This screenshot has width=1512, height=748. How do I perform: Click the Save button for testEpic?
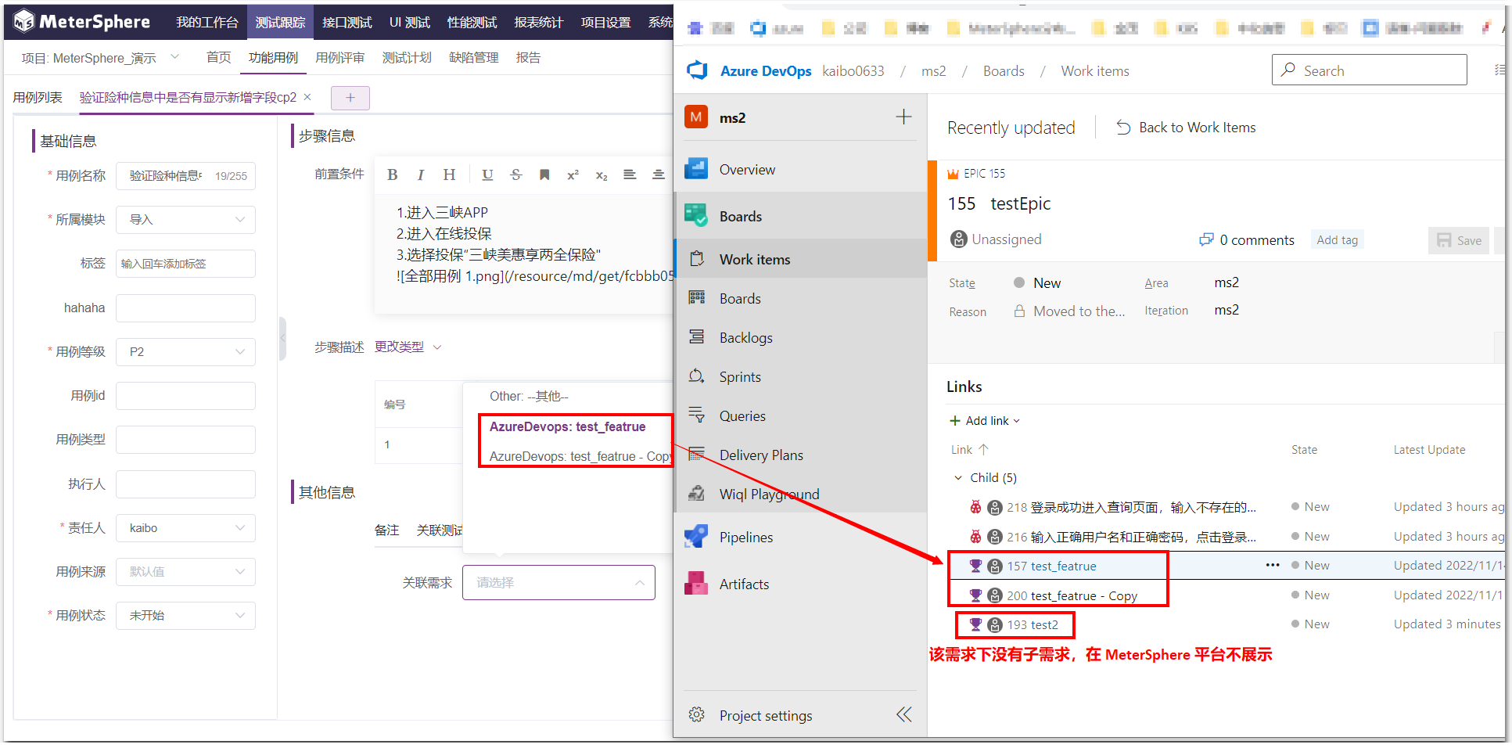click(1458, 240)
